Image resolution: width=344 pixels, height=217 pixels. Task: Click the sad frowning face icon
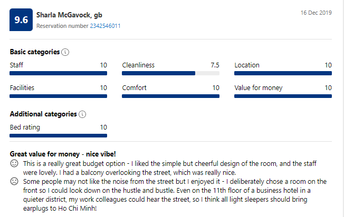click(14, 181)
